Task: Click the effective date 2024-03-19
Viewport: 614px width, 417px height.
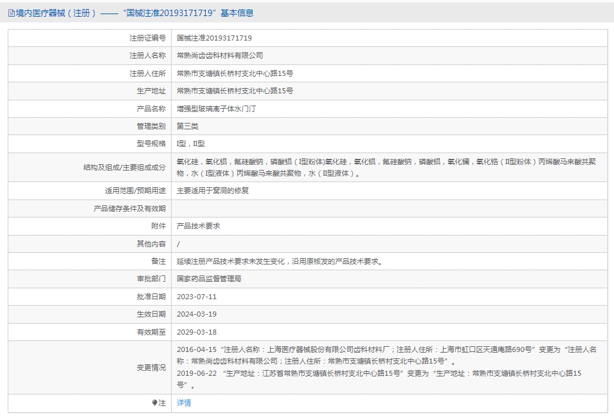Action: 197,314
